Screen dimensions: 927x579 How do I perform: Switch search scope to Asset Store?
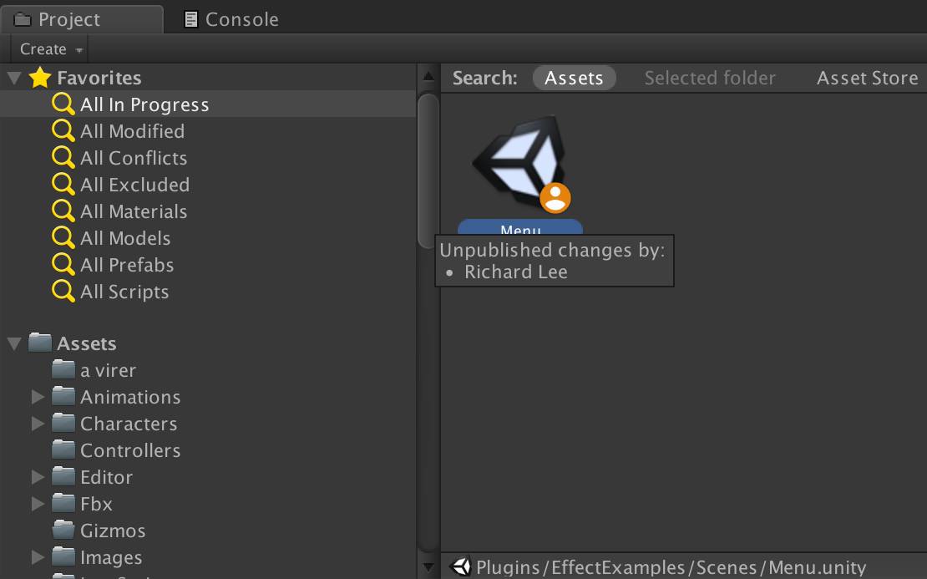(x=868, y=78)
